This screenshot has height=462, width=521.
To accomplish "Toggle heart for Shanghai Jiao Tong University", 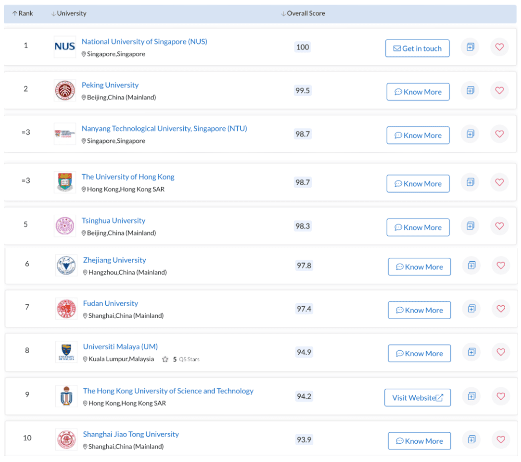I will point(501,439).
